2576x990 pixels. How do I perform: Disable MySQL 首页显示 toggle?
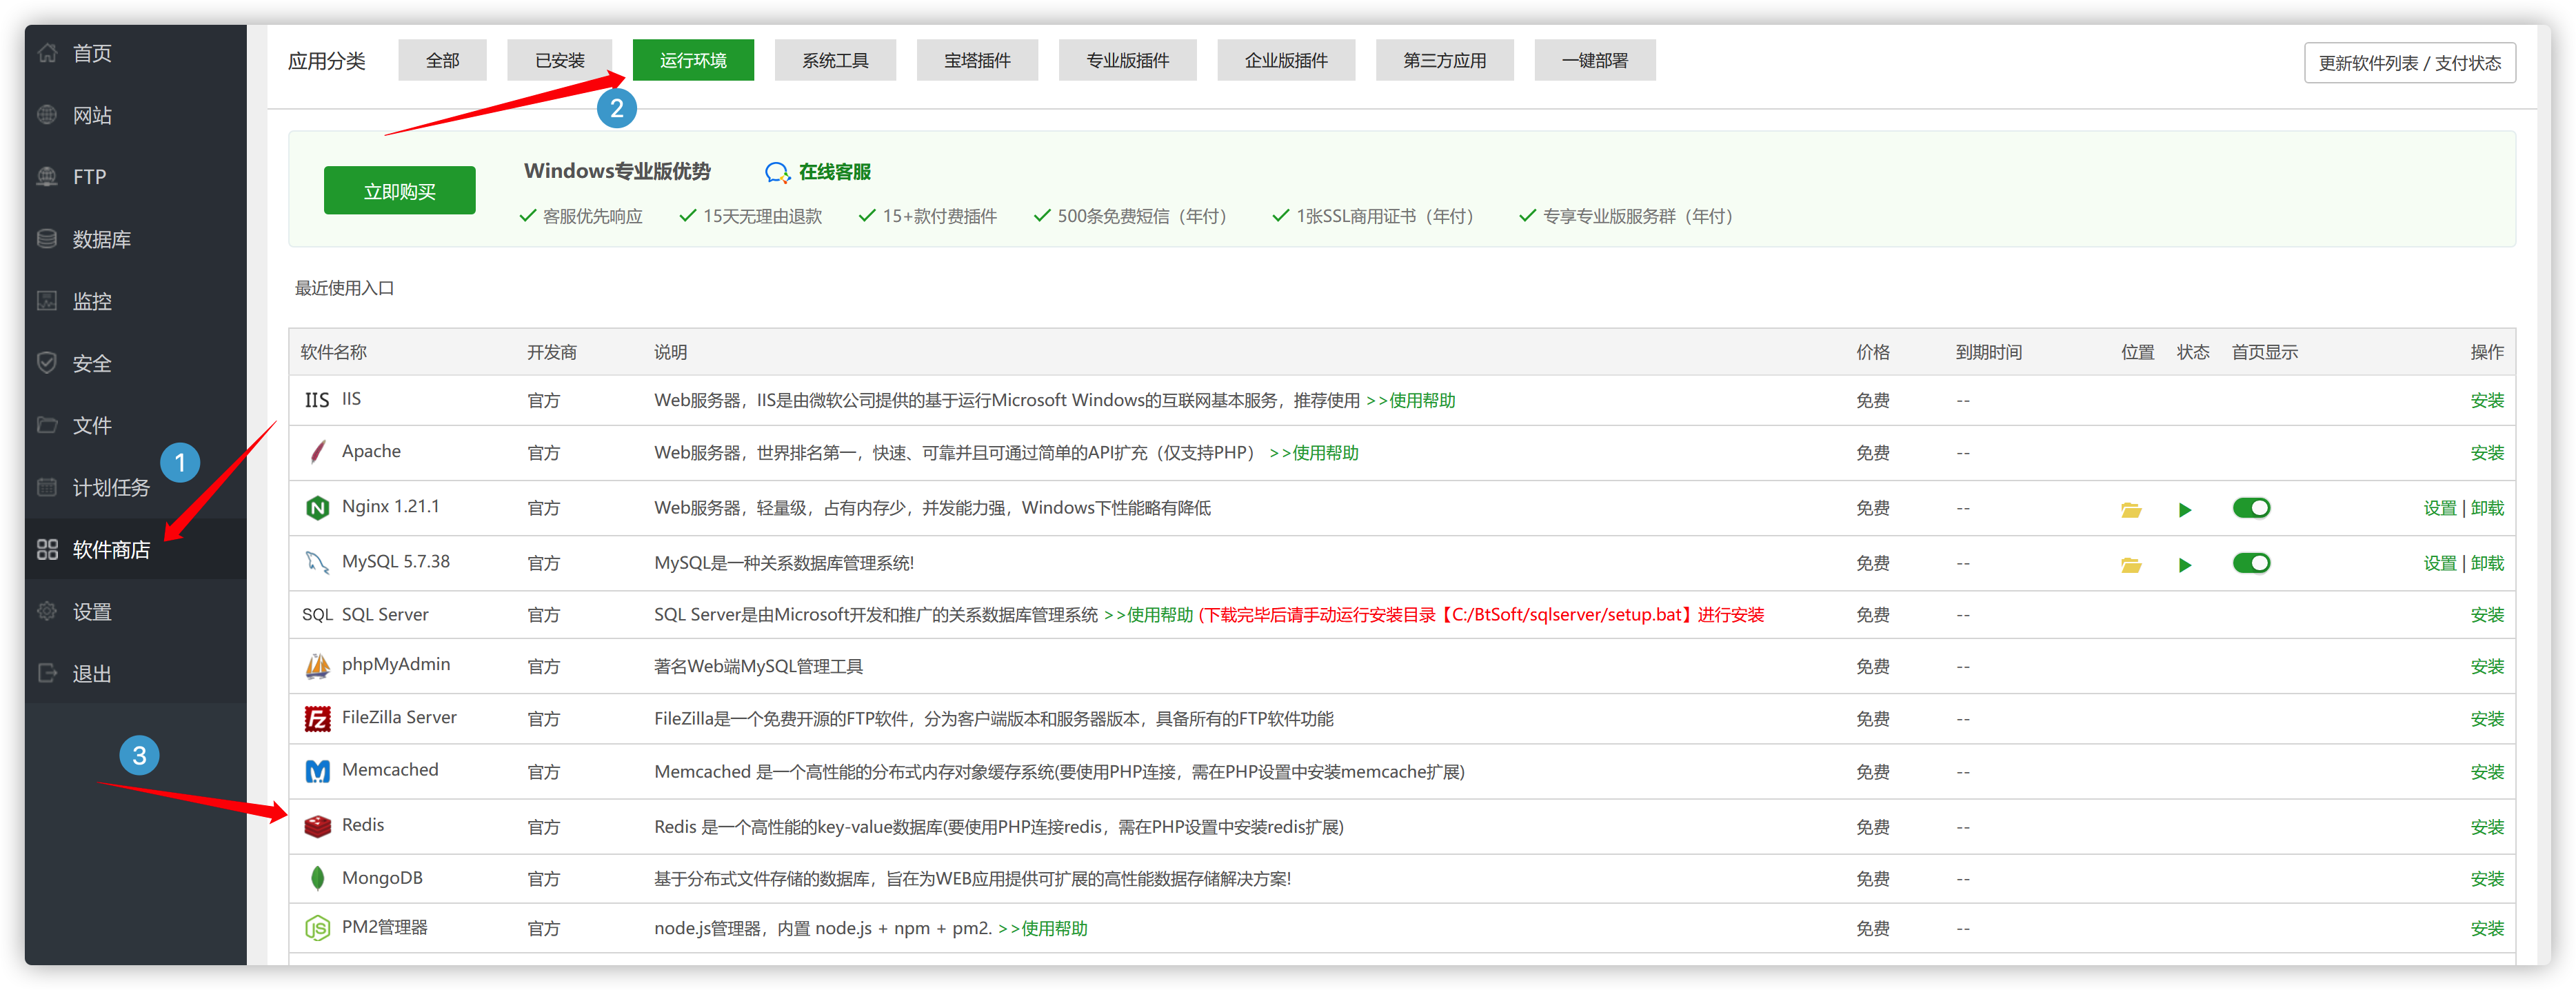2251,563
